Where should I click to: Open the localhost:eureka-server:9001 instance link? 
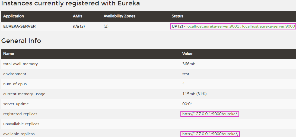[x=213, y=26]
